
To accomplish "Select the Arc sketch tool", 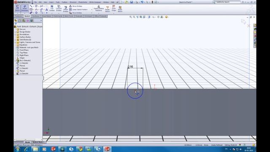I will 36,9.
